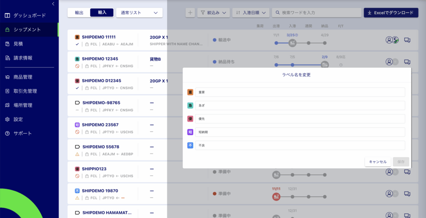Click the Excelでダウンロード button
Screen dimensions: 426x218
click(391, 13)
